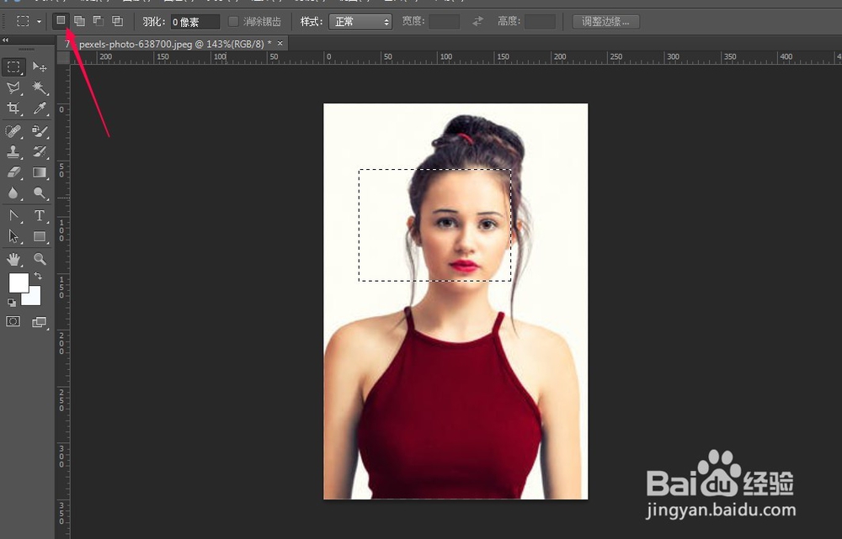Reset to default foreground and background colors
842x539 pixels.
click(x=12, y=303)
